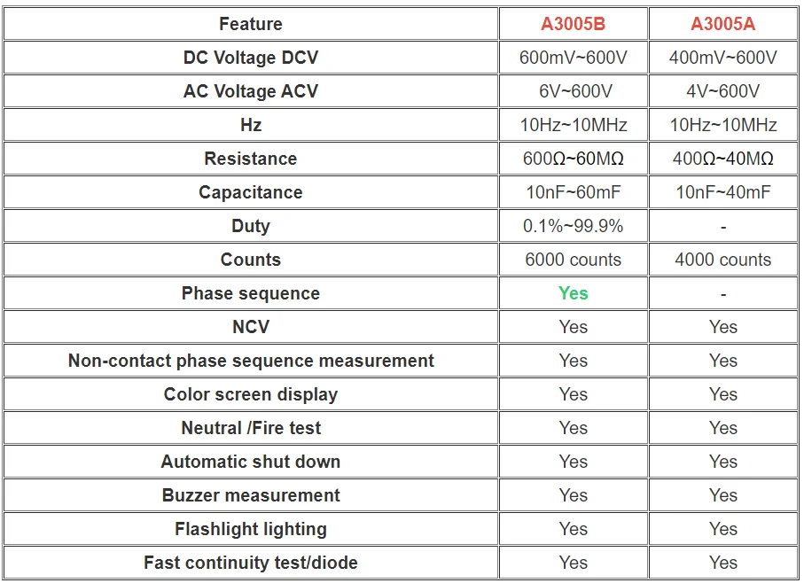
Task: Click the 400mV~600V value
Action: click(x=722, y=58)
